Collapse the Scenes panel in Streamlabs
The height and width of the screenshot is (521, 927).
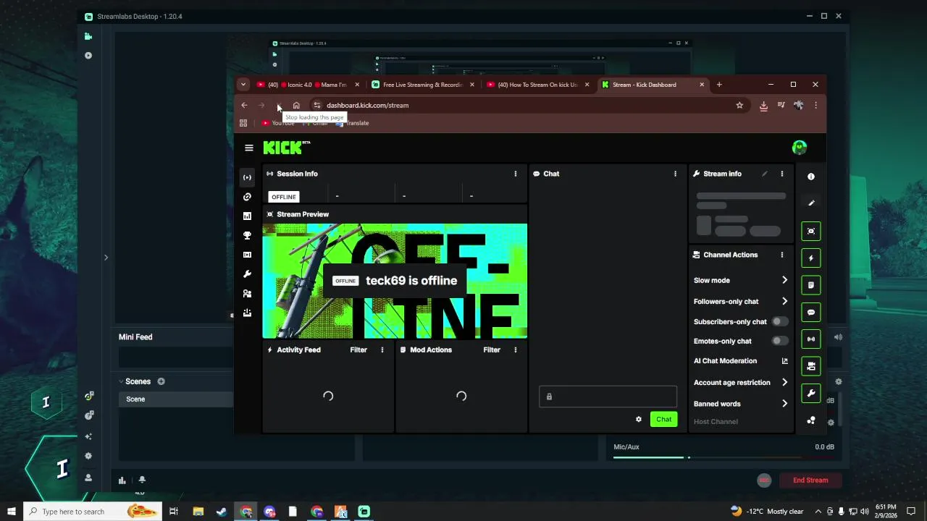[122, 381]
